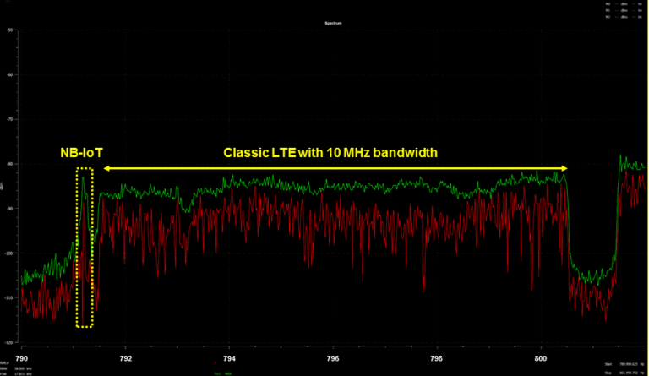Click the Classic LTE 10 MHz bandwidth label
This screenshot has width=649, height=376.
(330, 153)
